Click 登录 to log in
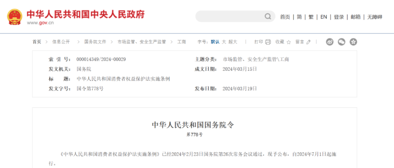394x168 pixels. [x=339, y=17]
